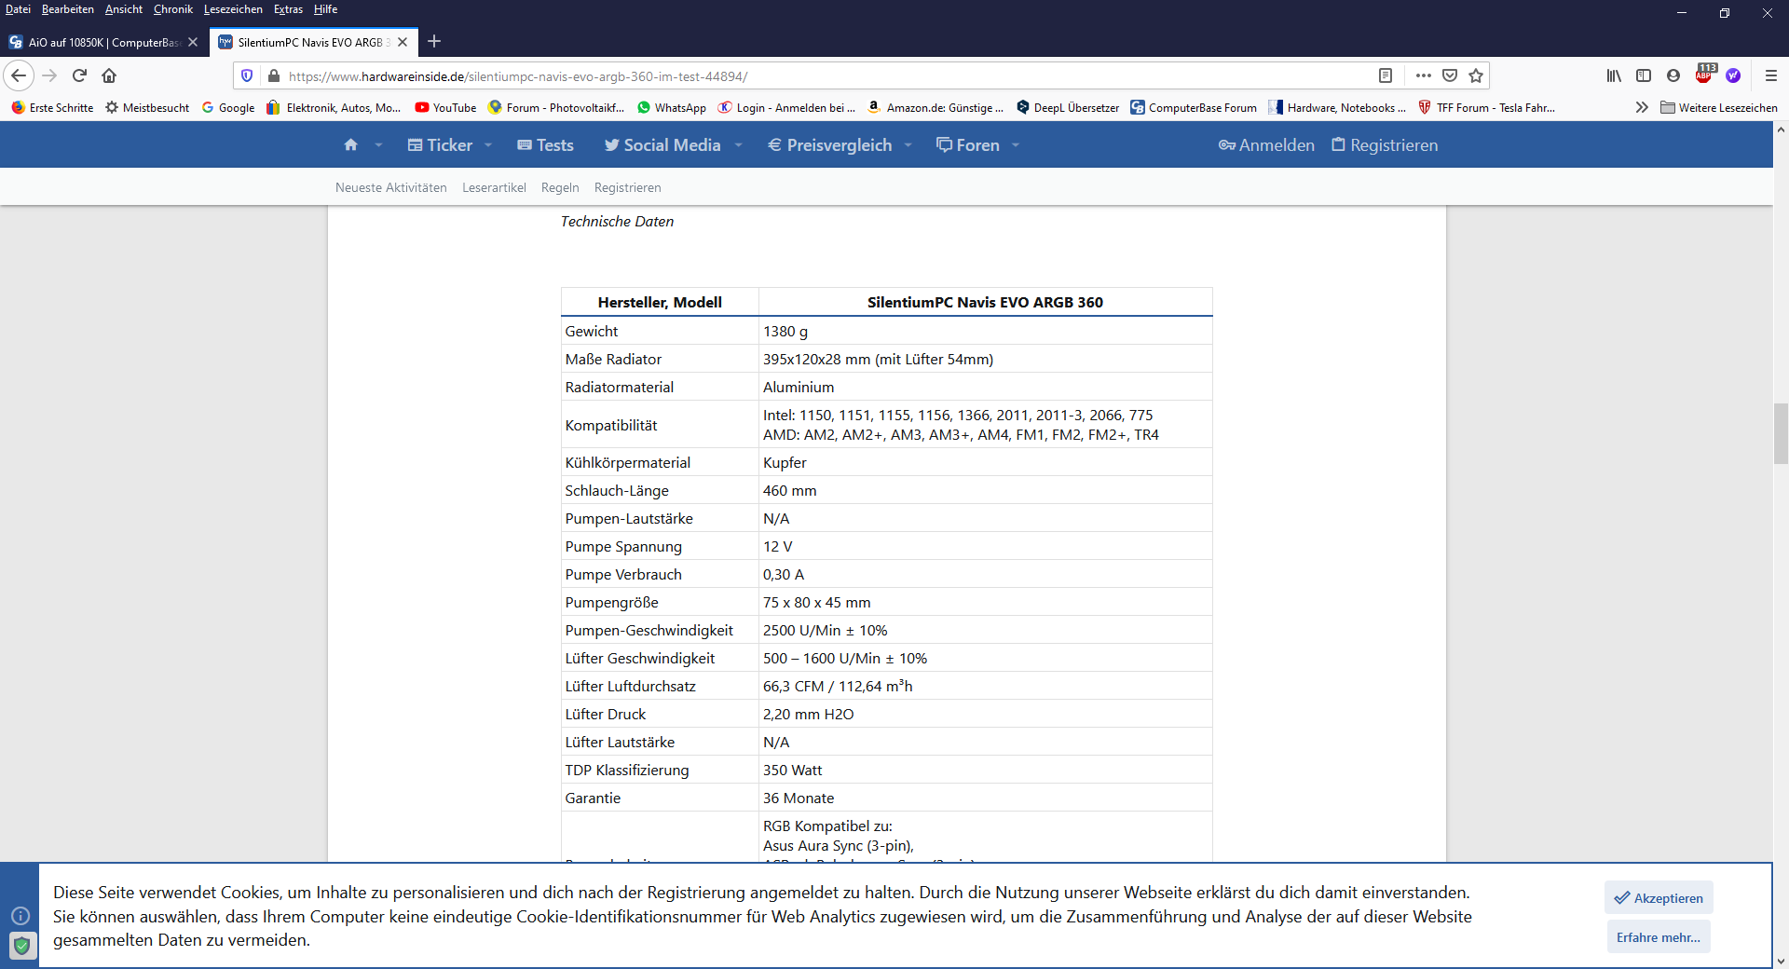Open the Datei menu

click(x=18, y=9)
